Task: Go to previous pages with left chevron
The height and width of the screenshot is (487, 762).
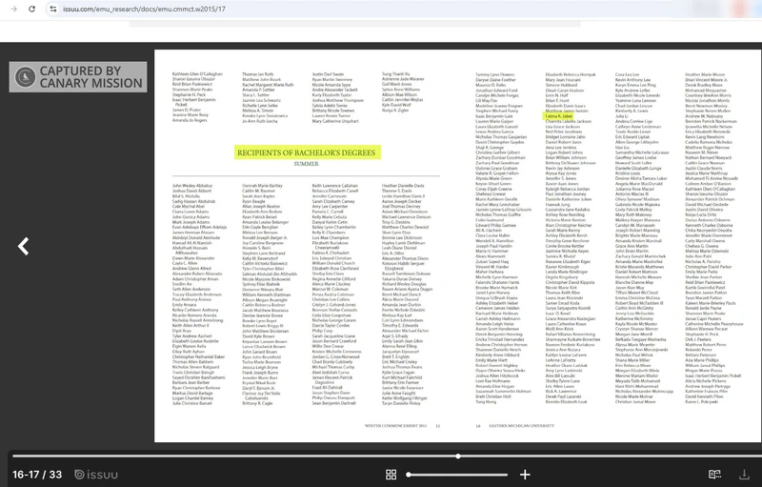Action: pyautogui.click(x=23, y=247)
